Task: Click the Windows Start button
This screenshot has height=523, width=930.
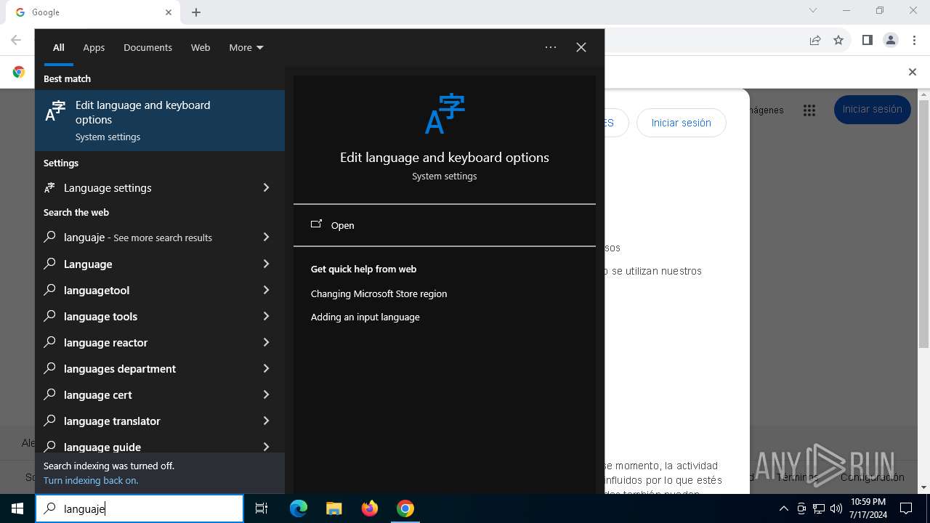Action: click(x=17, y=508)
